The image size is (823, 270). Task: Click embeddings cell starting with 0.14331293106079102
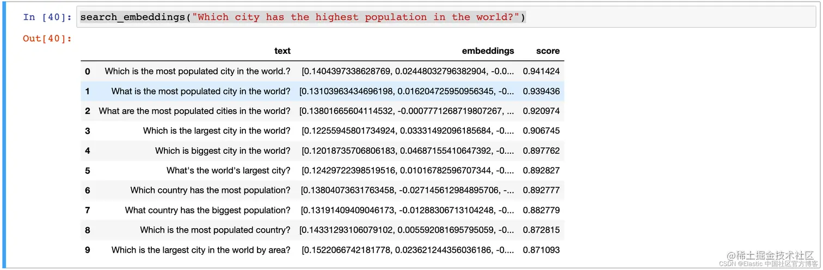pyautogui.click(x=407, y=230)
